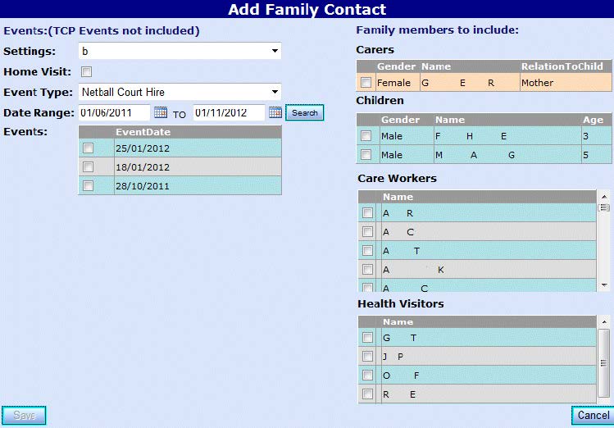The height and width of the screenshot is (428, 614).
Task: Tick the Home Visit checkbox
Action: coord(86,72)
